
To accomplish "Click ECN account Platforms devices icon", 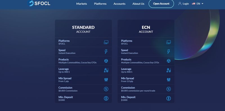I will (168, 42).
